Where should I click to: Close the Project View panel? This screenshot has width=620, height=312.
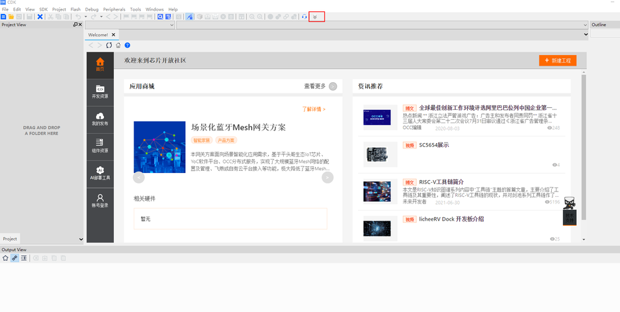click(80, 25)
